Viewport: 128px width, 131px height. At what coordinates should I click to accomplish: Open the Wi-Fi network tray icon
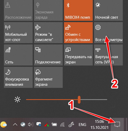click(x=62, y=125)
